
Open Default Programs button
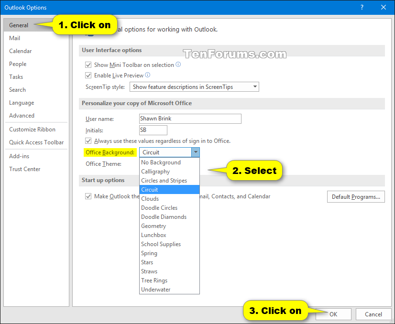pyautogui.click(x=356, y=196)
